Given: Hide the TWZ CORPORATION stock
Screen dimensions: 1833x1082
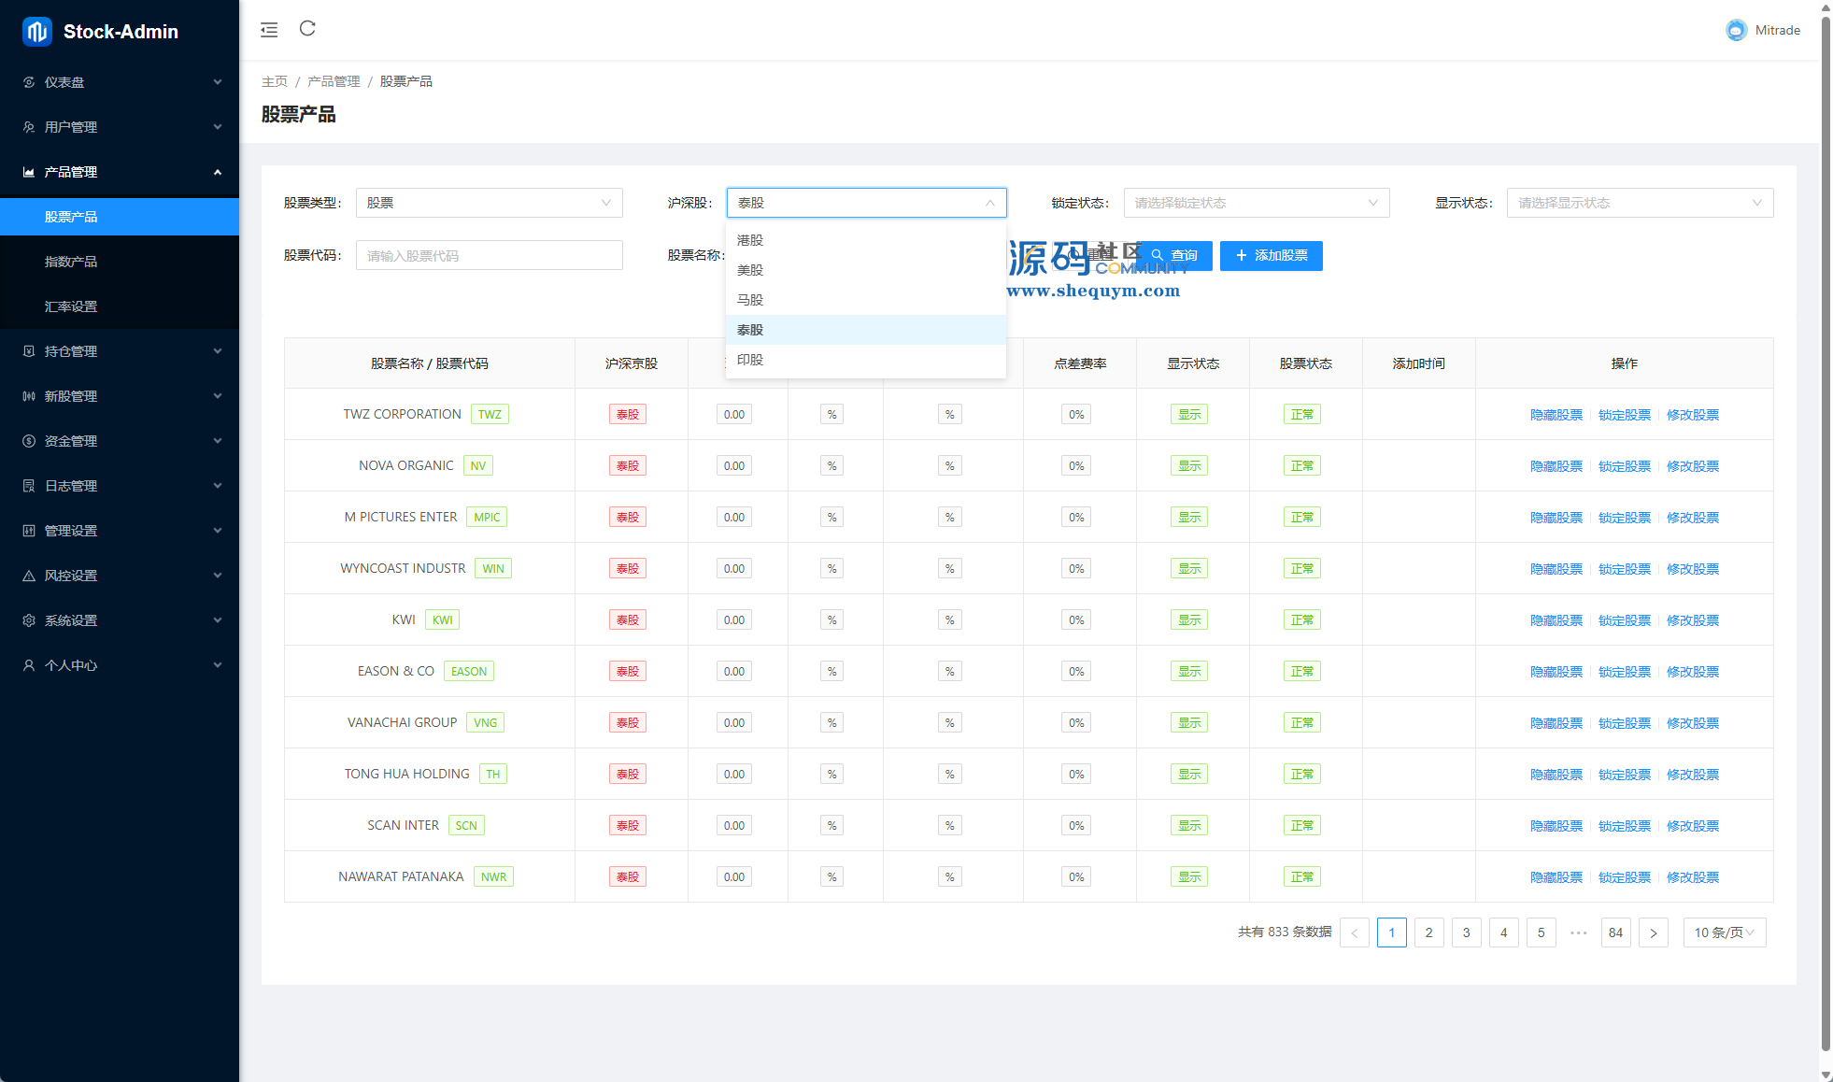Looking at the screenshot, I should pos(1556,415).
